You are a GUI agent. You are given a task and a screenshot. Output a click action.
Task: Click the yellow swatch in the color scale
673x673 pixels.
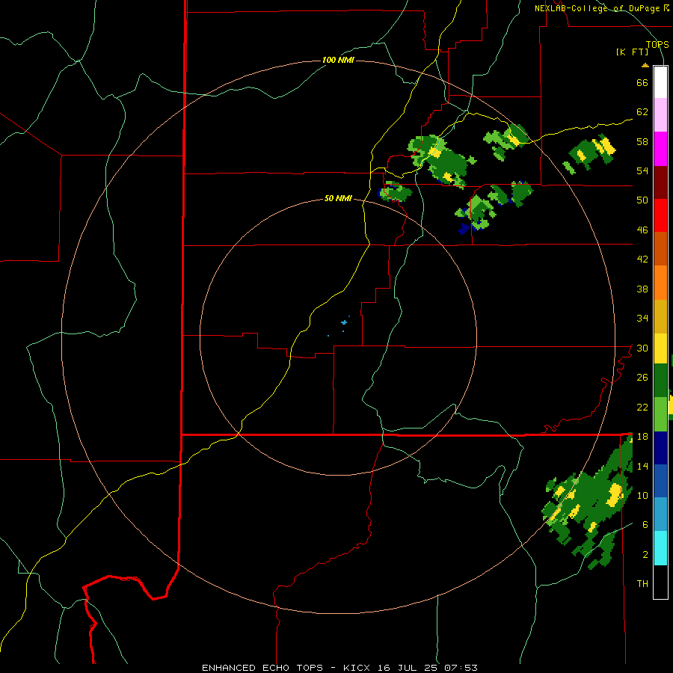pos(660,348)
